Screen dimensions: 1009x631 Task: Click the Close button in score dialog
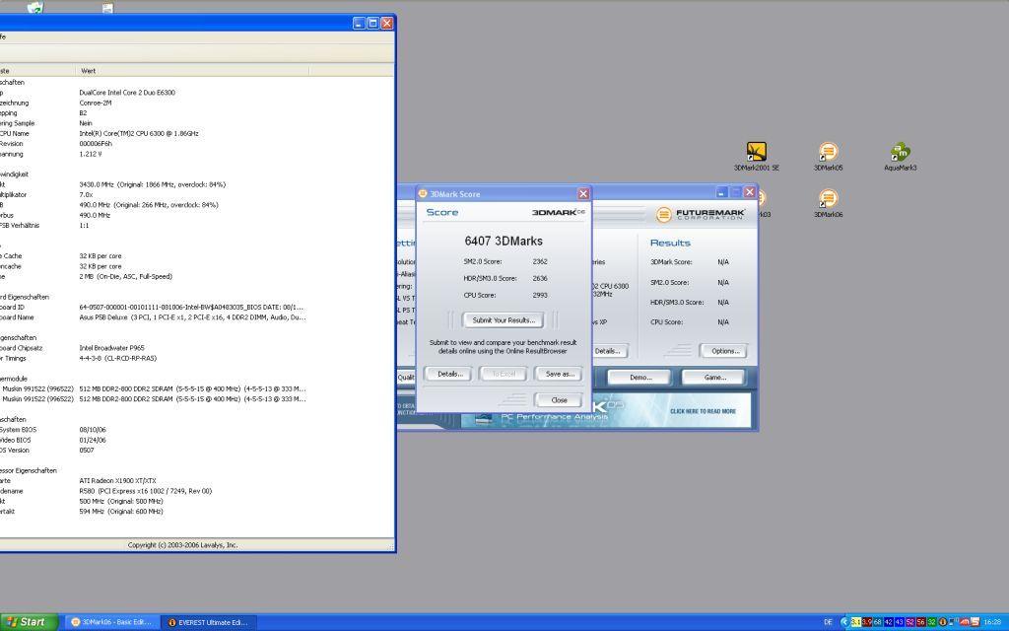coord(560,400)
